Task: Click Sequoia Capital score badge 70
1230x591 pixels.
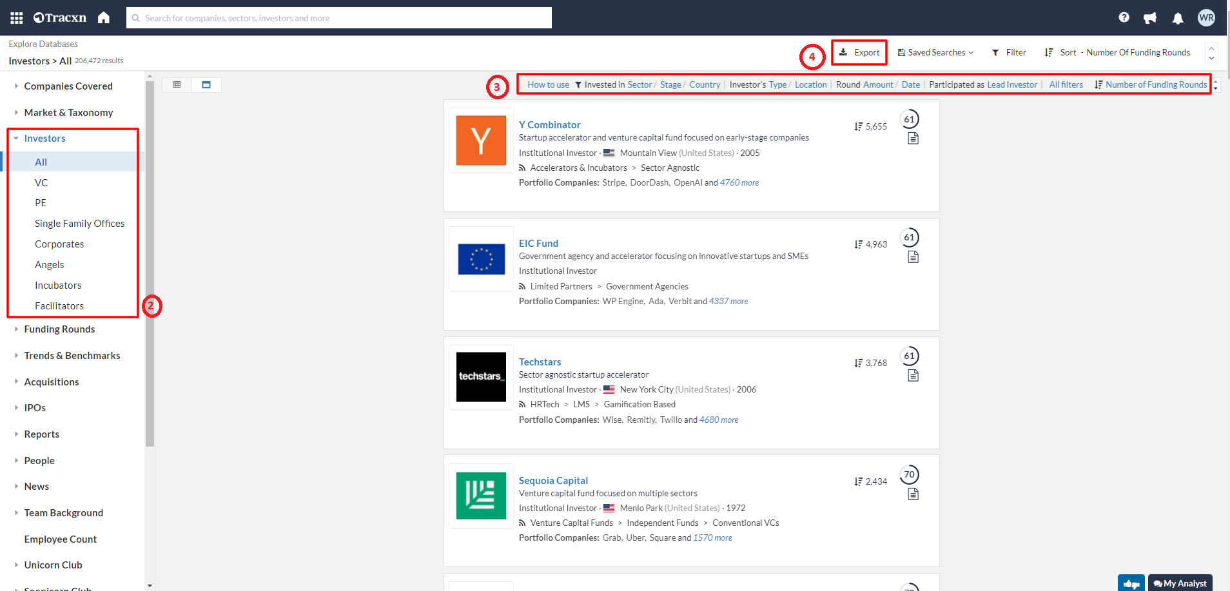Action: pyautogui.click(x=909, y=474)
